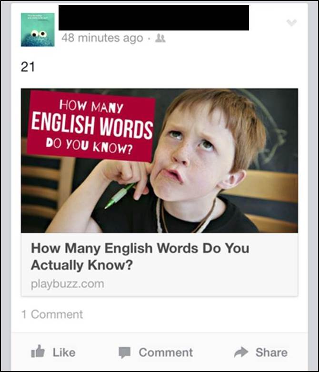This screenshot has width=319, height=372.
Task: Click the gray link card footer area
Action: pyautogui.click(x=159, y=265)
